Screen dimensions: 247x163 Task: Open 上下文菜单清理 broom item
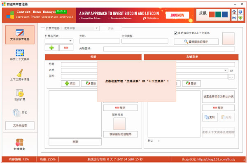pos(20,75)
